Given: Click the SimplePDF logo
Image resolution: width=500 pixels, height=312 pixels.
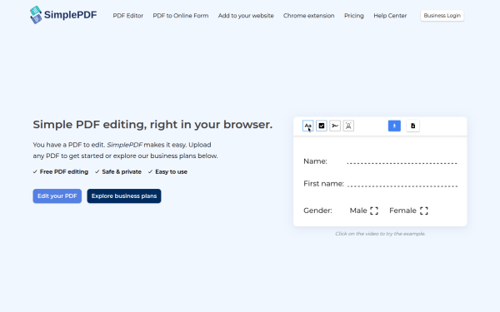Looking at the screenshot, I should click(x=63, y=15).
